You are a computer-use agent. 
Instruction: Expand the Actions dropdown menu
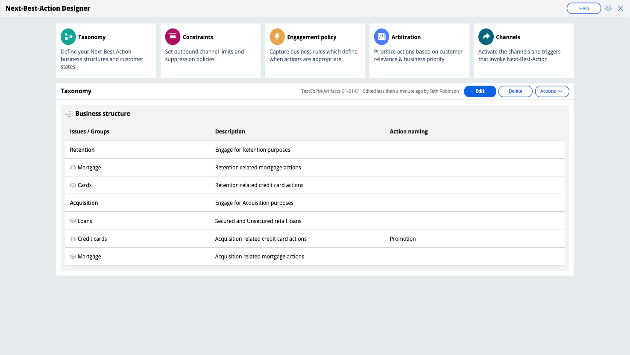click(x=552, y=91)
